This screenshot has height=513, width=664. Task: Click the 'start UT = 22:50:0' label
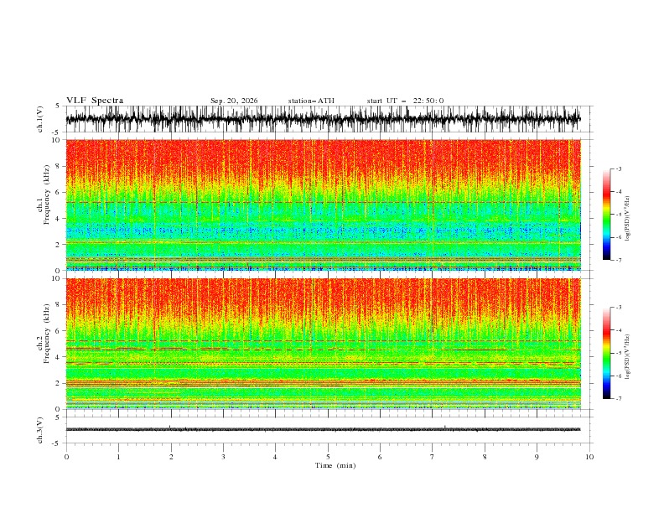(405, 101)
